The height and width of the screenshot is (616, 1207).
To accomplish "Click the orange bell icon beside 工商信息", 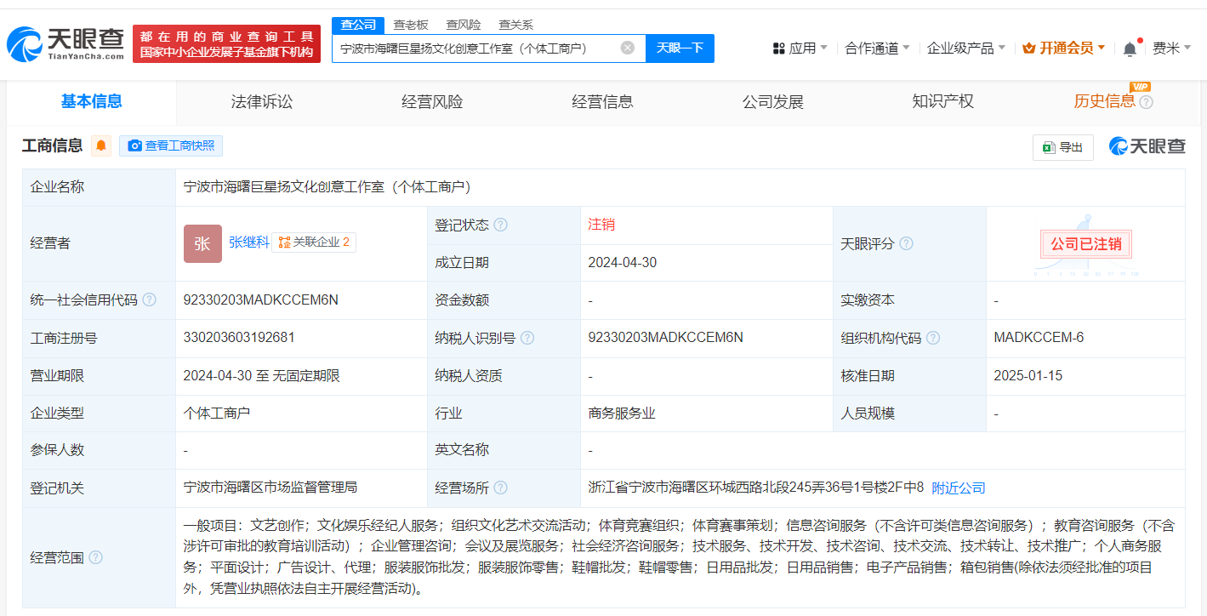I will point(100,145).
